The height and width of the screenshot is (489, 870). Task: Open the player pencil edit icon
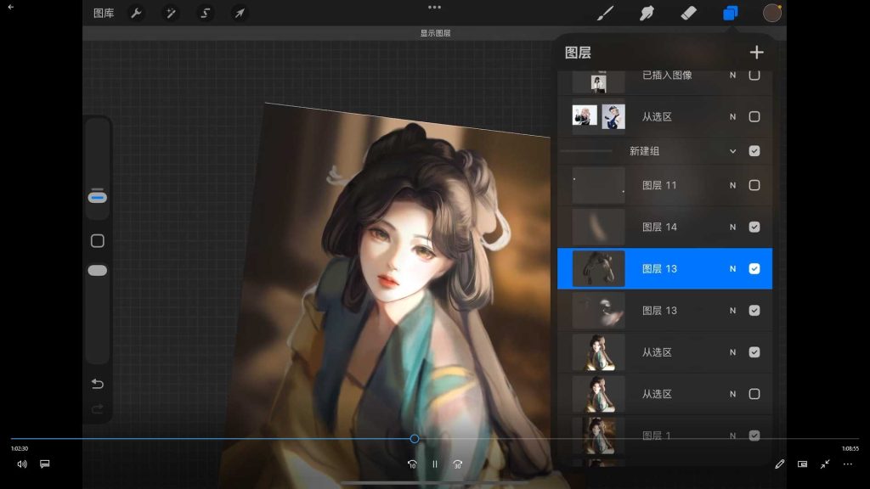pyautogui.click(x=780, y=464)
